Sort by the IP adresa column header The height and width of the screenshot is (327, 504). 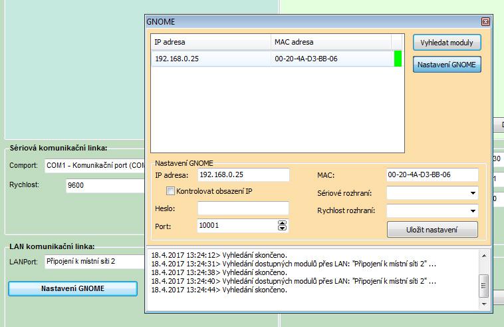point(211,42)
